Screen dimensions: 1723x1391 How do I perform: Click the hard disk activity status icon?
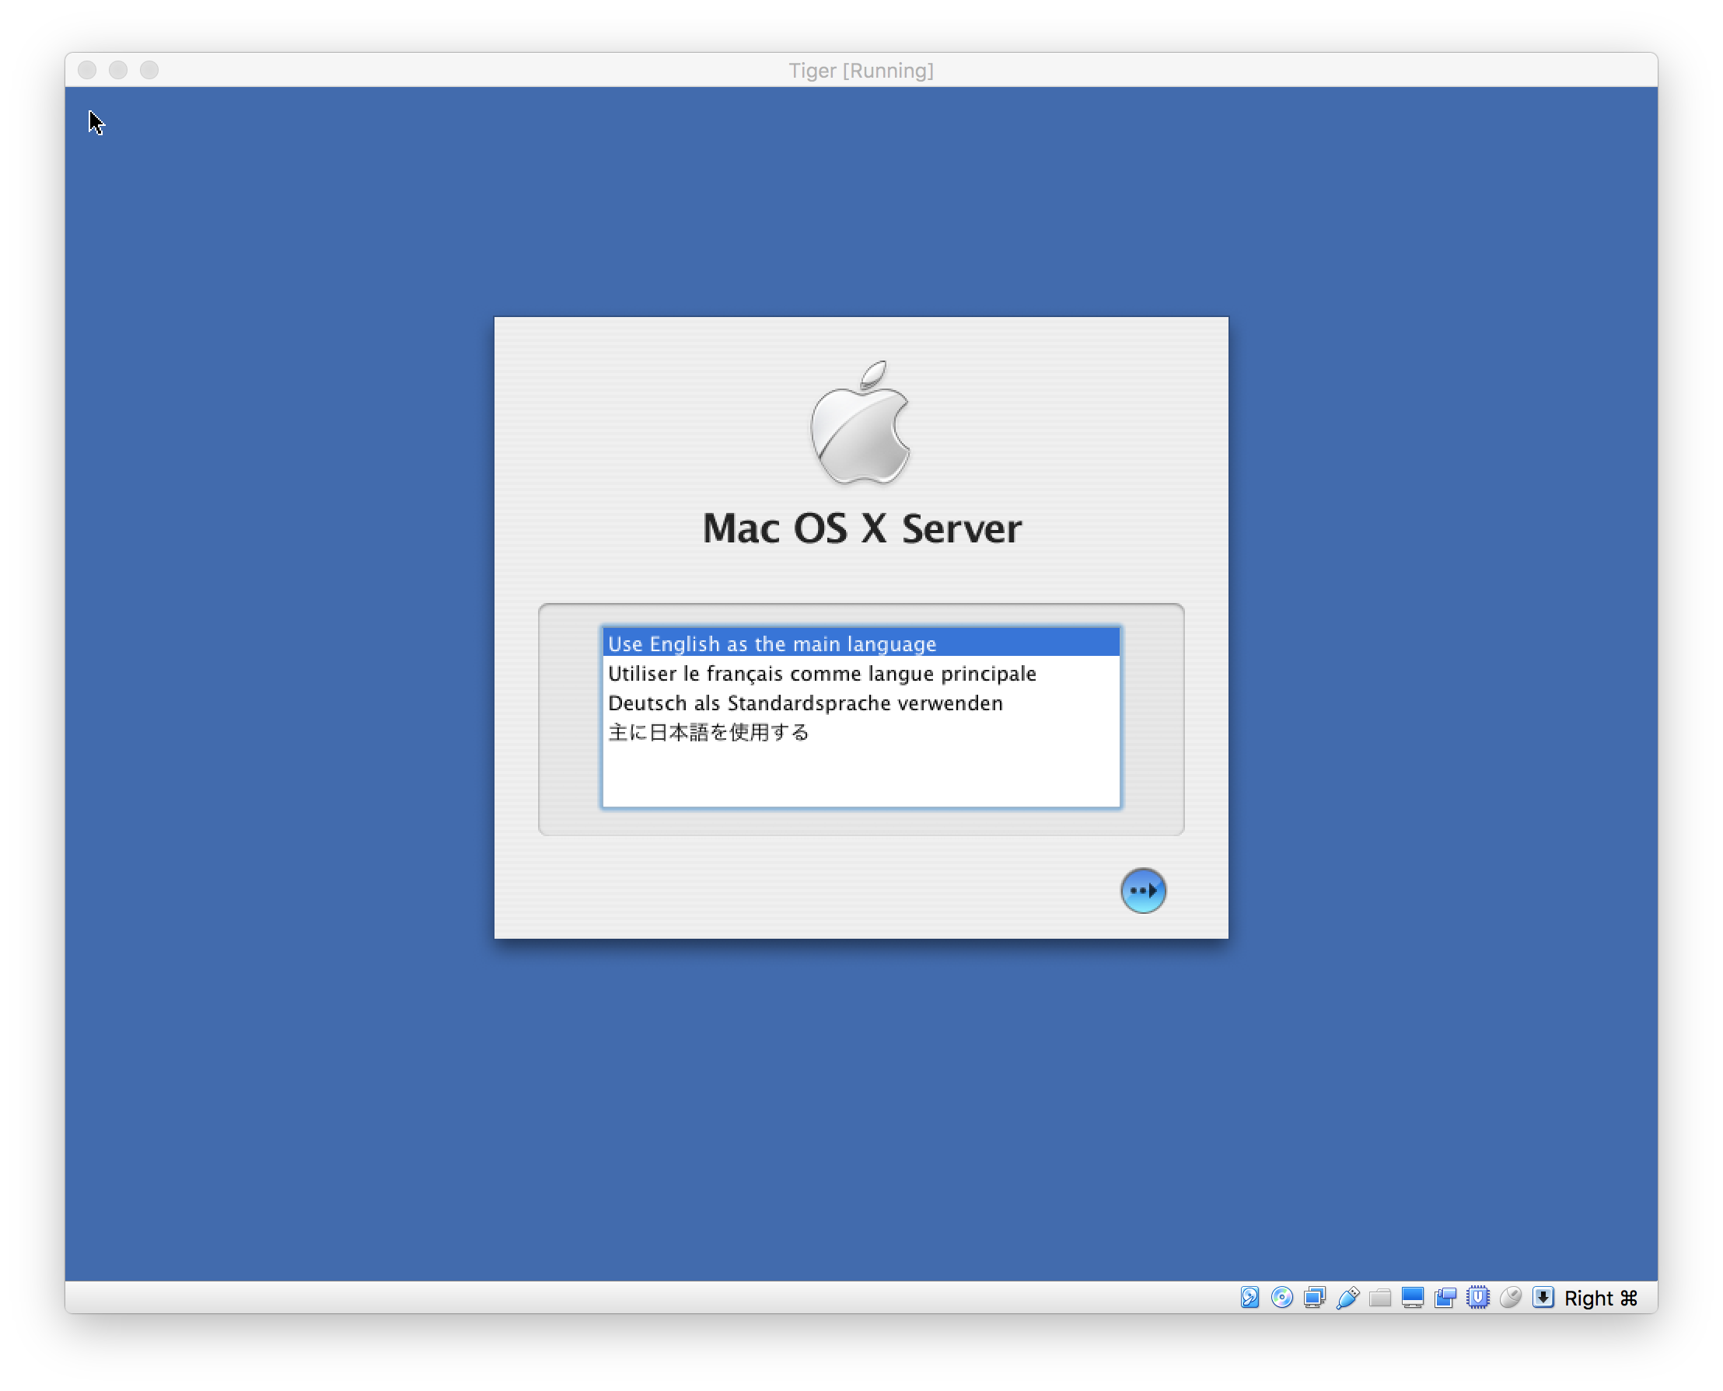tap(1249, 1297)
